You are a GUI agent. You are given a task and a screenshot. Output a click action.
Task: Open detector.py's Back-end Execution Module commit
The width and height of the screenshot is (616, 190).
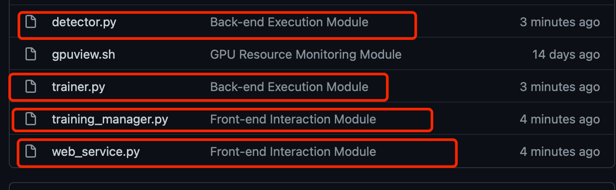(289, 22)
